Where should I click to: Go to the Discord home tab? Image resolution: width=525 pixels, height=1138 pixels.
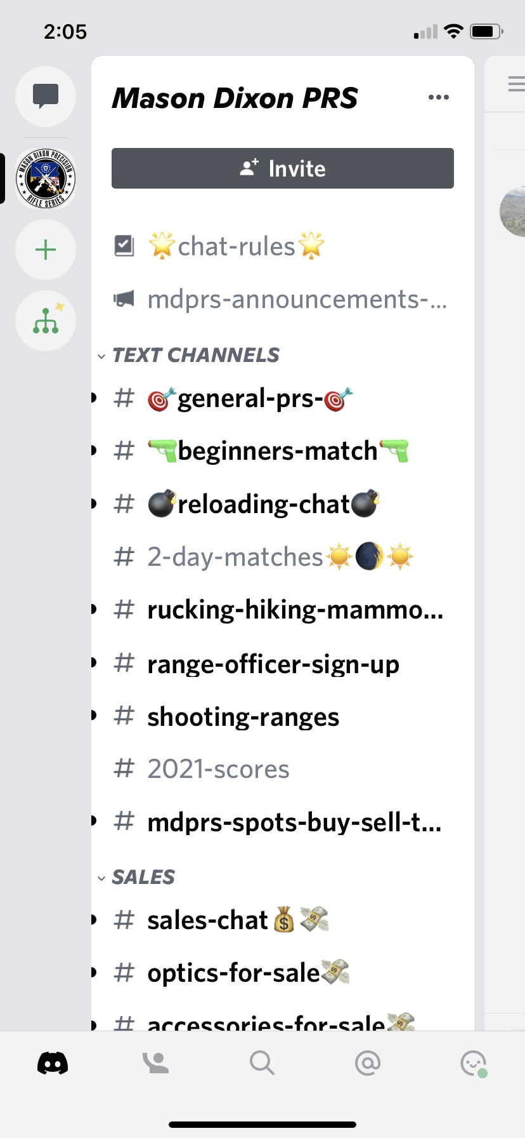pyautogui.click(x=53, y=1062)
